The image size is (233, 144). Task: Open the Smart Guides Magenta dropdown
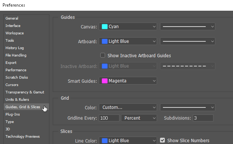128,81
